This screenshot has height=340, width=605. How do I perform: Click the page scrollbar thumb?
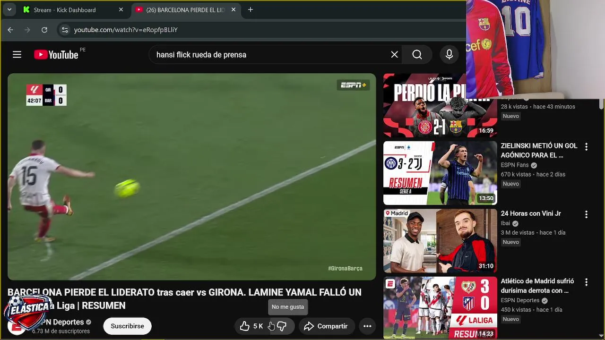602,104
